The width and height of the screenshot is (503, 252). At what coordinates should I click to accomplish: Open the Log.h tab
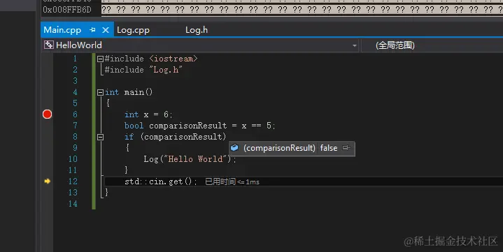(197, 30)
